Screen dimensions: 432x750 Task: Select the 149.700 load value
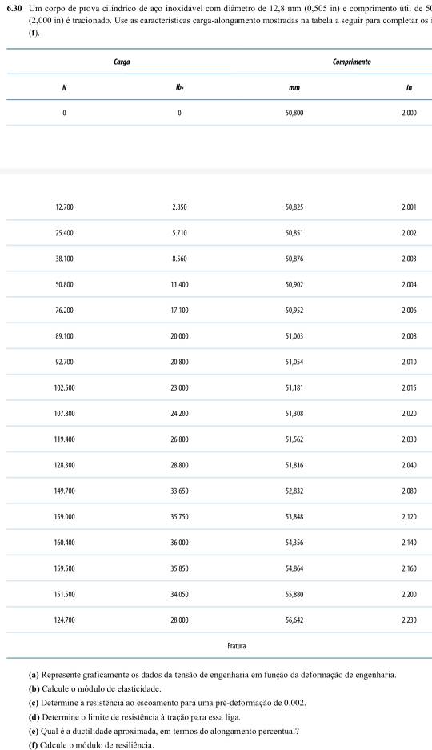coord(65,491)
